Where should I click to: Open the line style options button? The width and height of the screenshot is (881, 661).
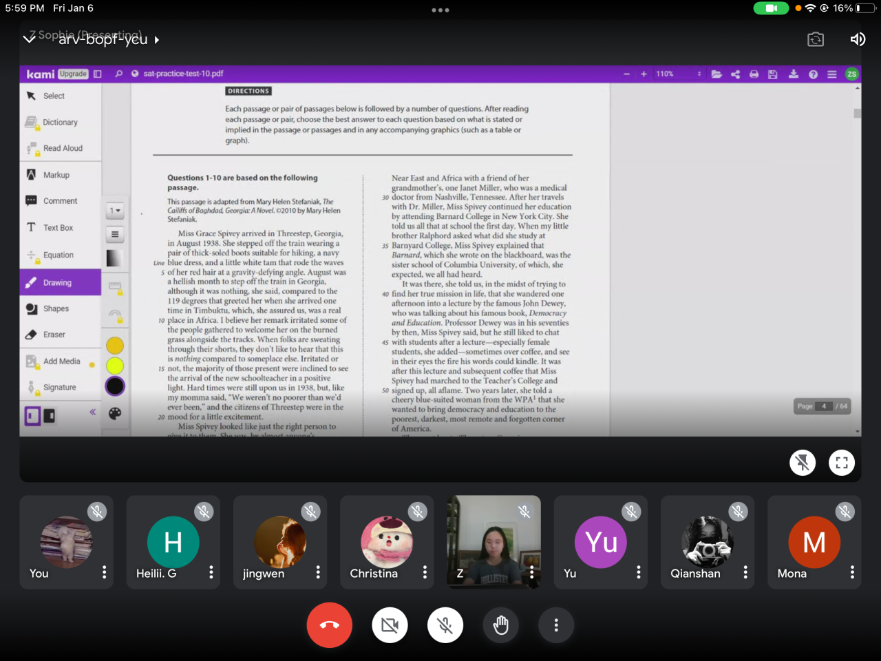click(115, 235)
